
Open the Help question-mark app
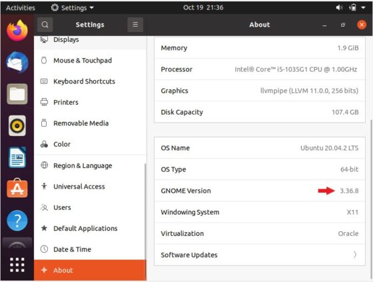pos(17,221)
